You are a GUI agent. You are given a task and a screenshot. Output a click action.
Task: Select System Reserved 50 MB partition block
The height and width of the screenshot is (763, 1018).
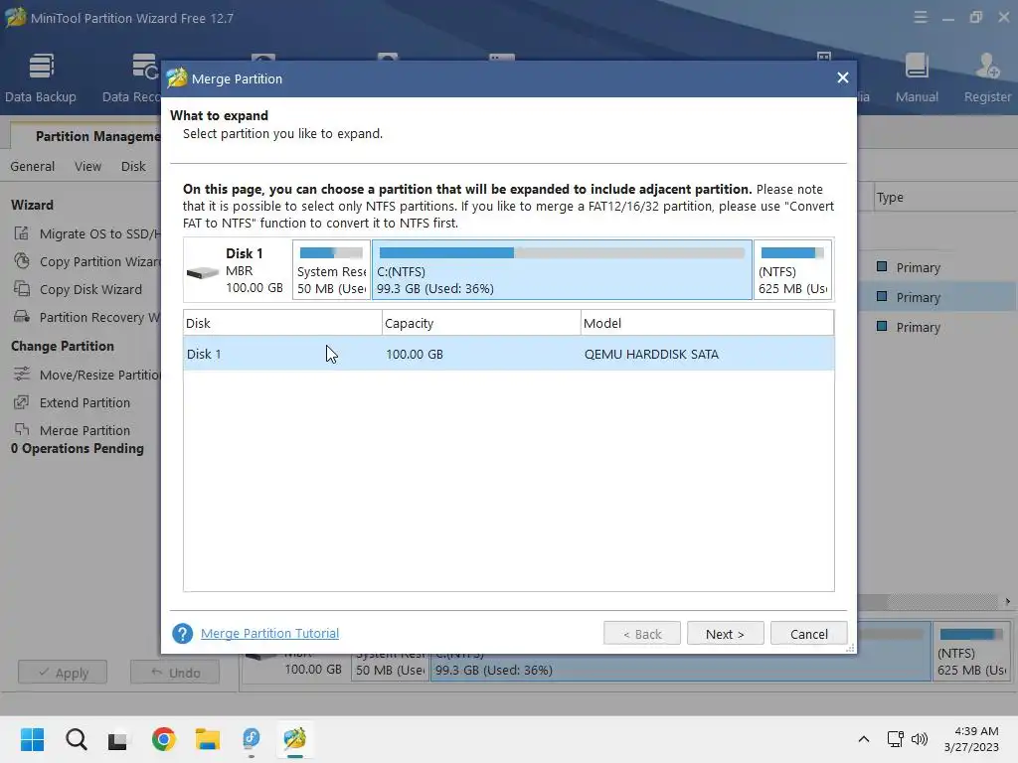click(x=331, y=270)
